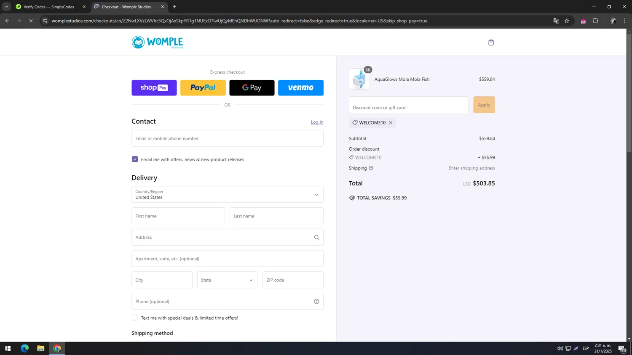
Task: Open the Windows Start menu
Action: point(8,348)
